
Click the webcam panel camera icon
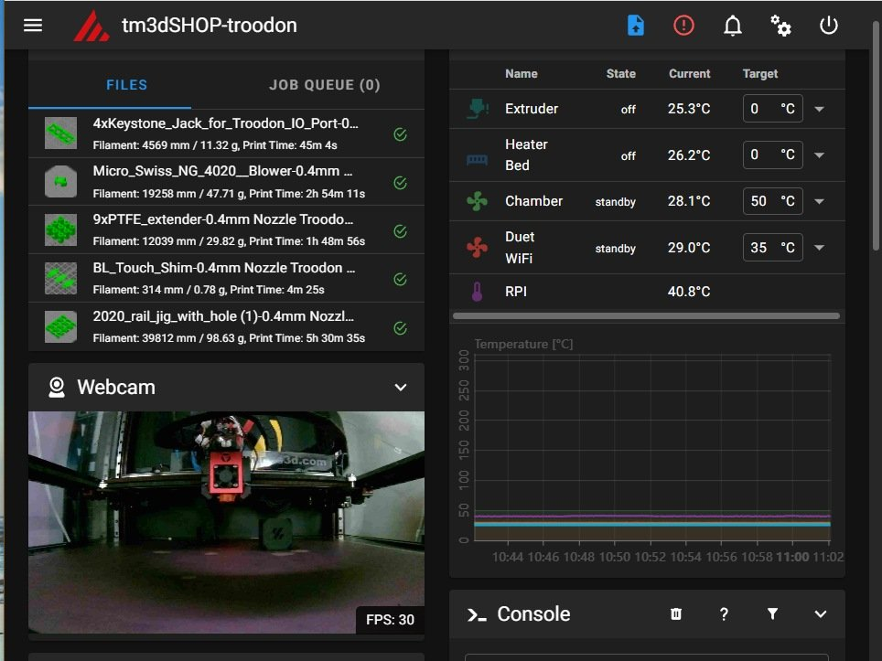coord(56,388)
